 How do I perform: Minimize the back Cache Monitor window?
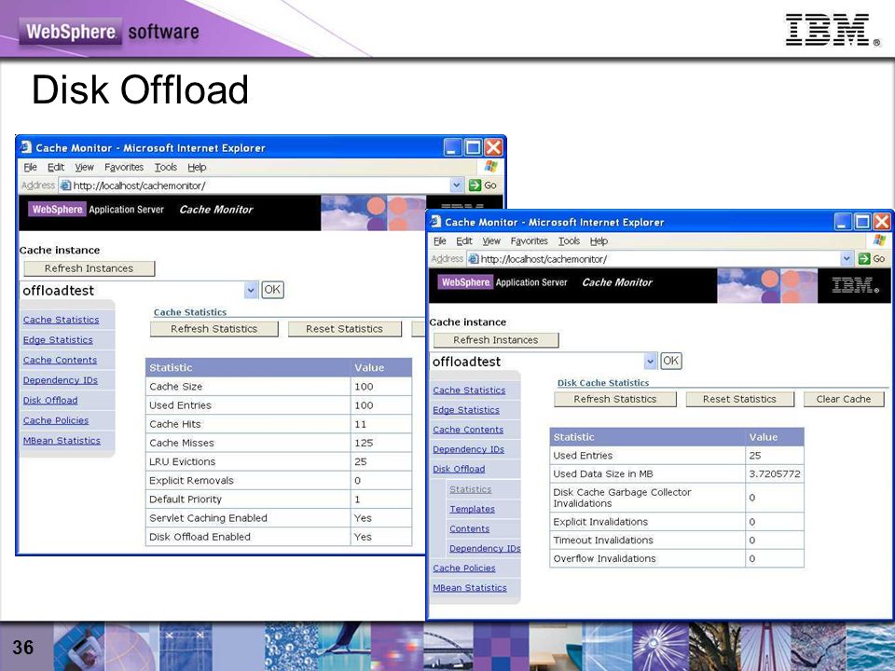point(453,147)
